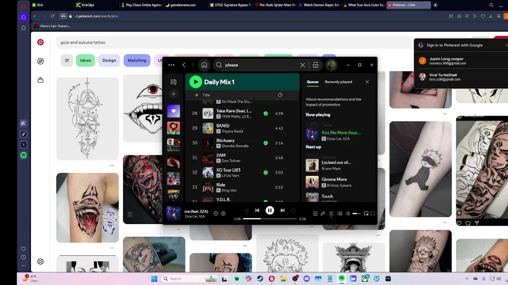Open the Browse icon in Spotify search bar
This screenshot has width=508, height=285.
pos(316,65)
